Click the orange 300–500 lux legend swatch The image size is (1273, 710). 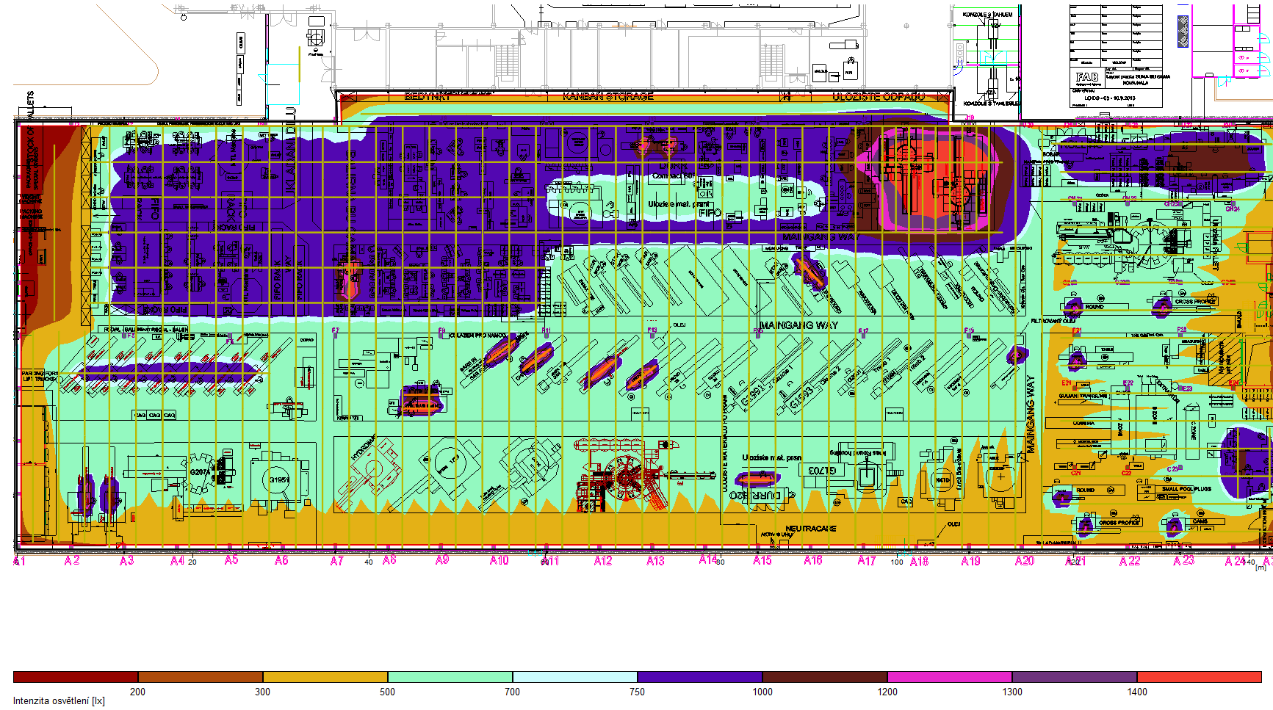click(325, 677)
